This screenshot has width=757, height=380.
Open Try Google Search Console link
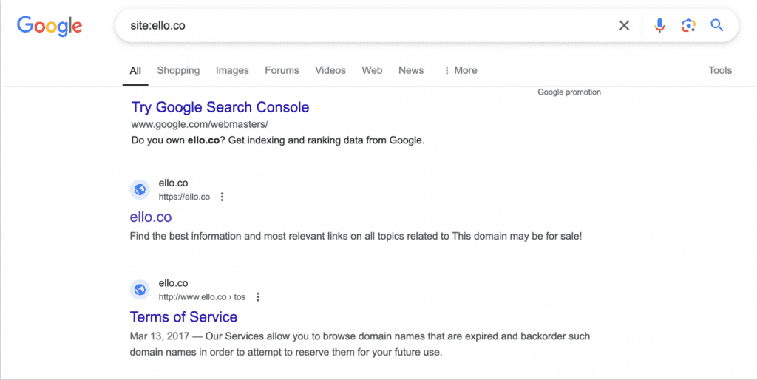[x=220, y=107]
